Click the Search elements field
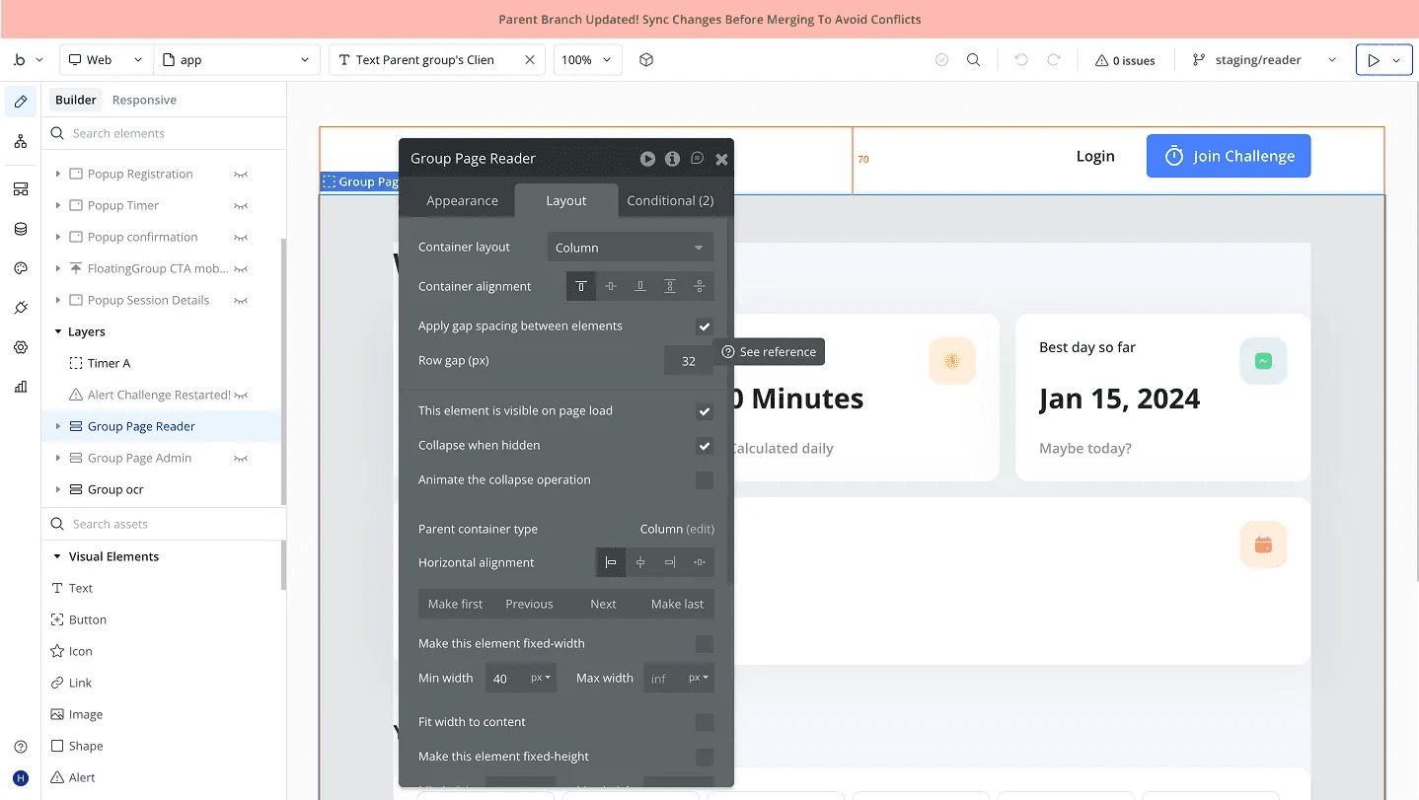The height and width of the screenshot is (800, 1419). point(164,133)
